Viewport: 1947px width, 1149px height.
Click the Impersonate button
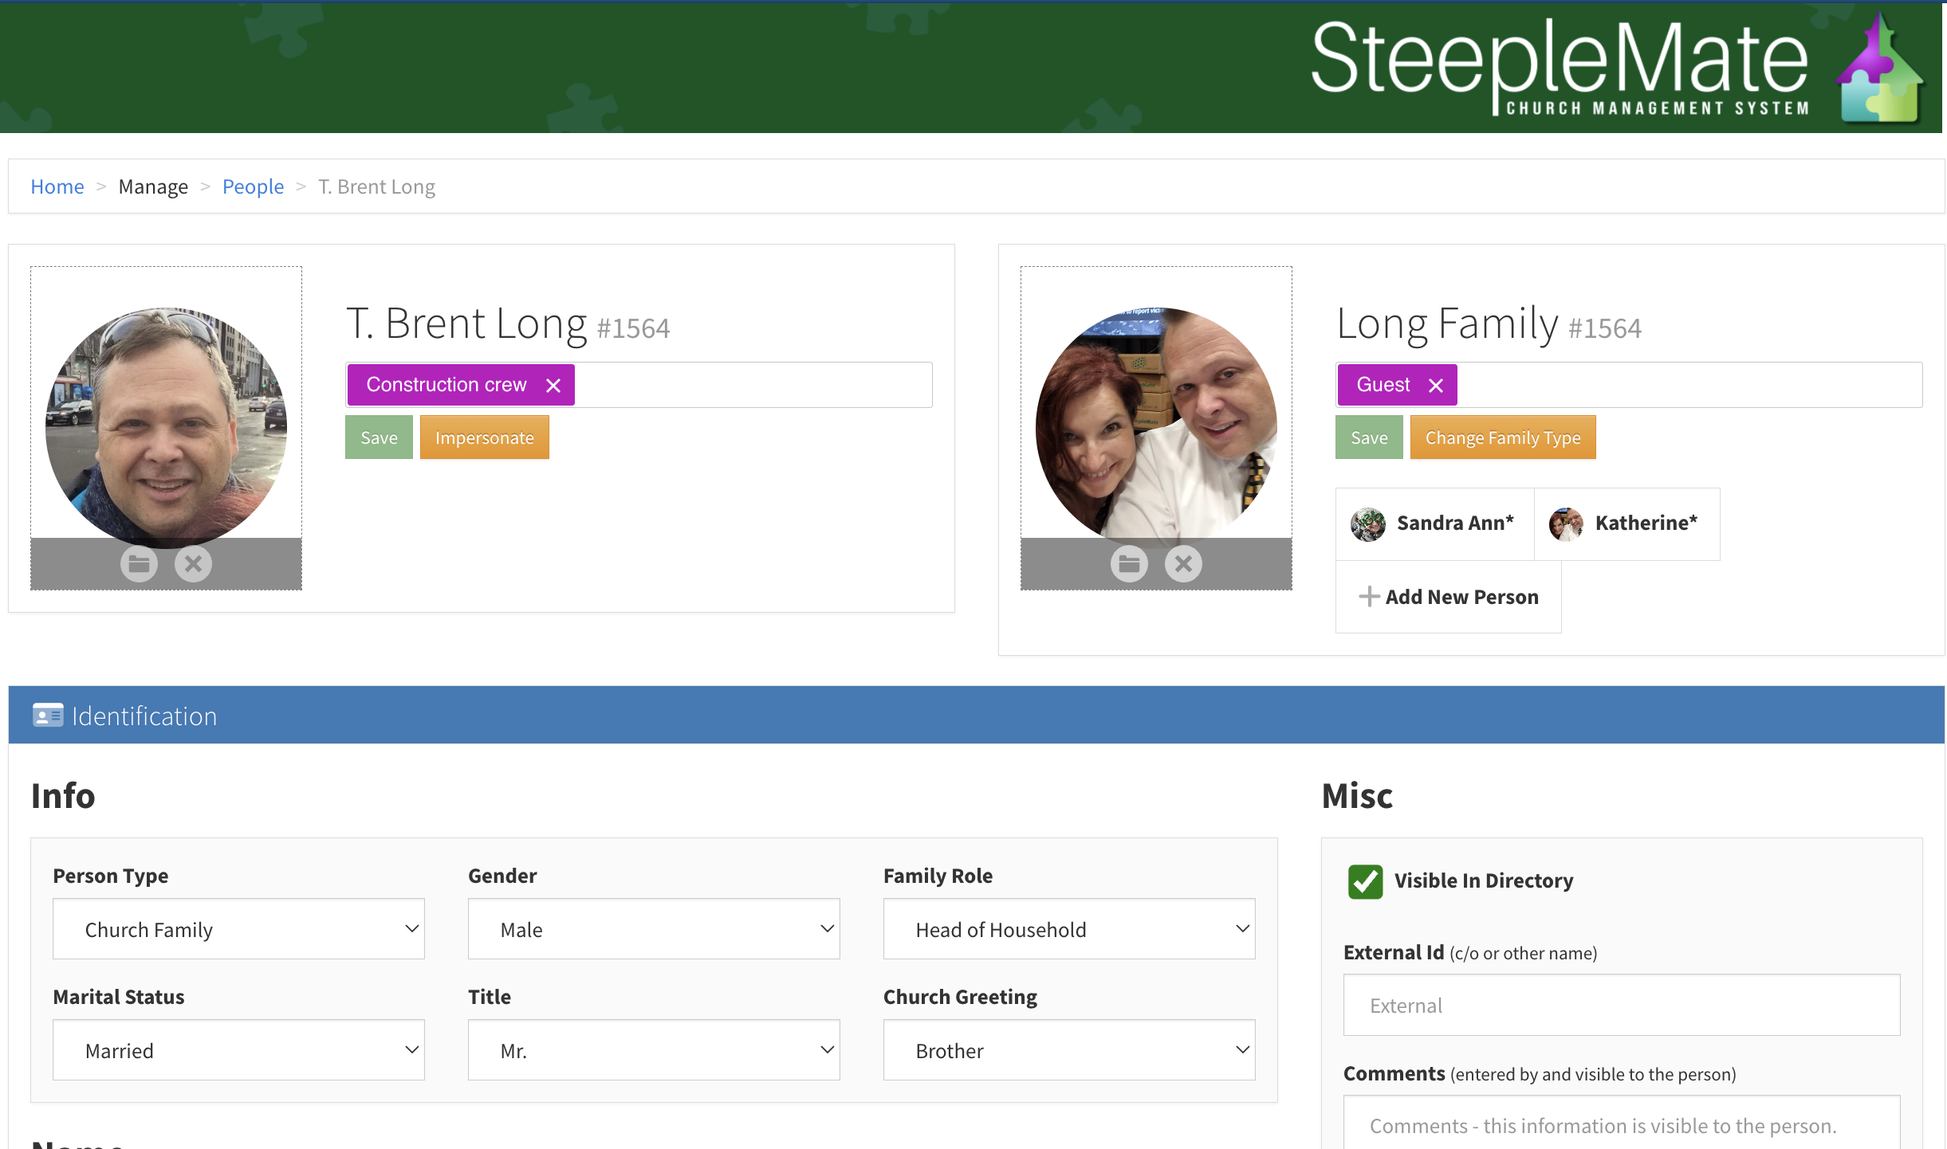coord(484,437)
